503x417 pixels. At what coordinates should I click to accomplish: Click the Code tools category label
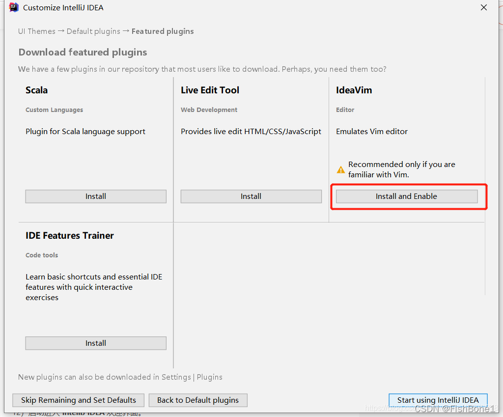coord(42,255)
